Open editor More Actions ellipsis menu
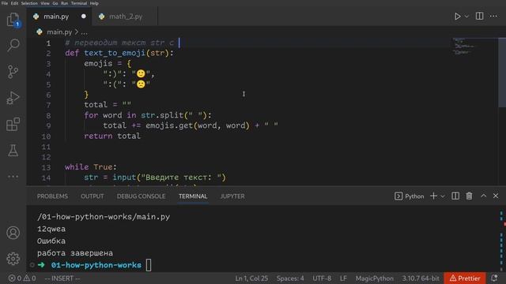The height and width of the screenshot is (284, 506). tap(493, 16)
